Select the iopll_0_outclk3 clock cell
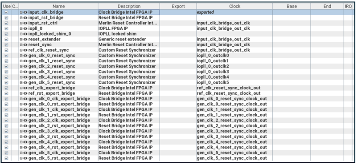Screen dimensions: 357x165 pyautogui.click(x=234, y=72)
